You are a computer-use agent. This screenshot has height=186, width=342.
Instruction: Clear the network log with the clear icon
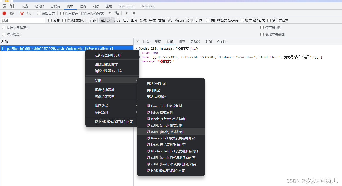12,13
